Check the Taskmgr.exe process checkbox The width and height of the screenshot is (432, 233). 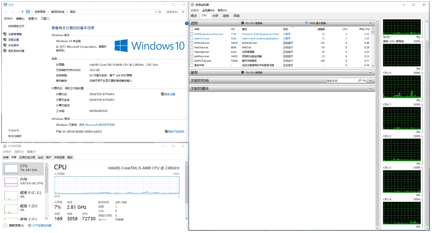192,52
